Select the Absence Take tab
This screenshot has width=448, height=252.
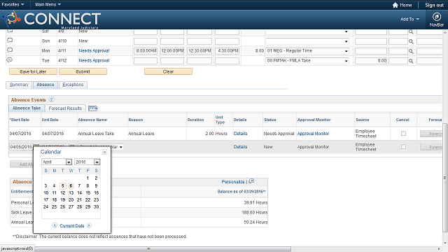(x=27, y=108)
